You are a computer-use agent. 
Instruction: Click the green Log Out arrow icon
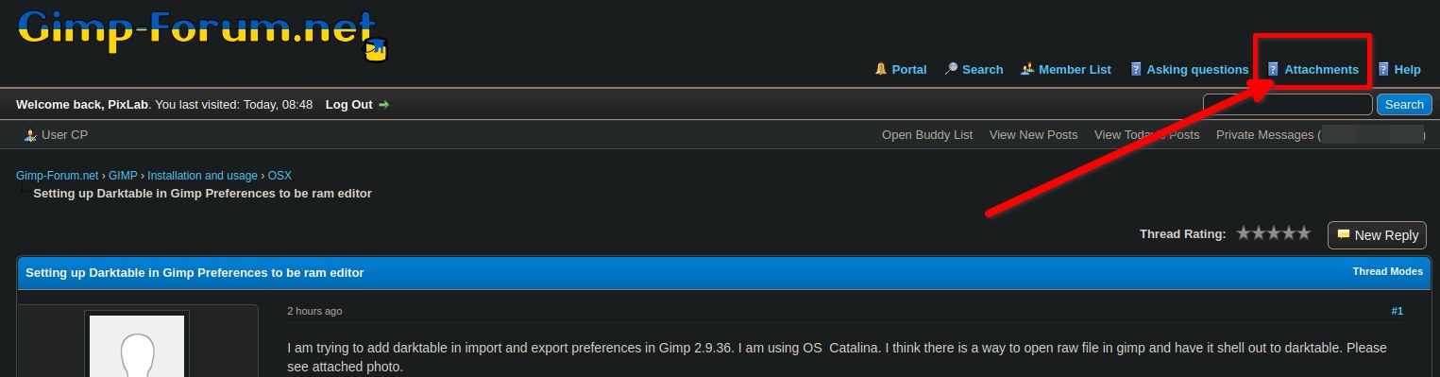click(383, 105)
